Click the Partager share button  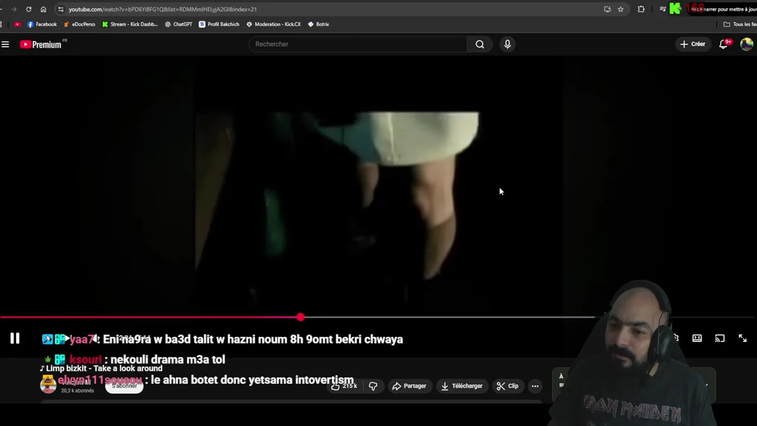click(x=409, y=386)
